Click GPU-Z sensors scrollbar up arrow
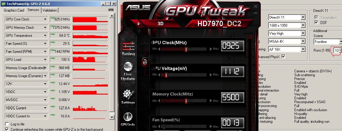This screenshot has height=131, width=342. click(112, 16)
